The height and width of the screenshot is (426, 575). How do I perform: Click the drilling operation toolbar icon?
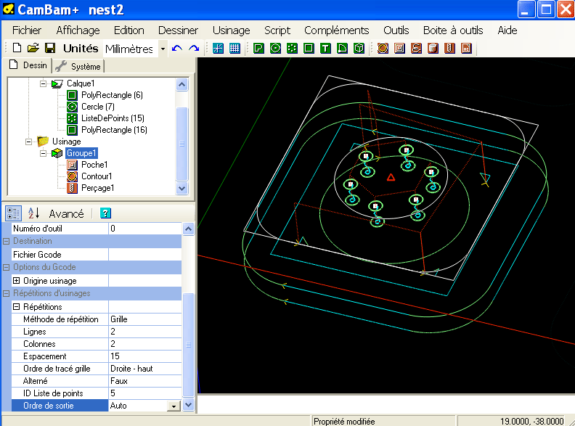click(449, 49)
